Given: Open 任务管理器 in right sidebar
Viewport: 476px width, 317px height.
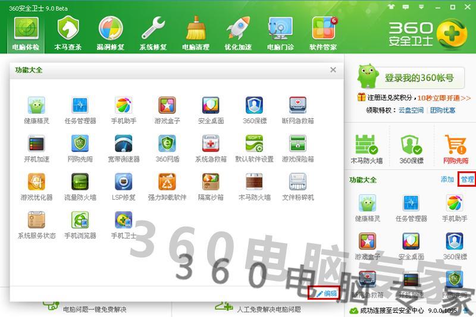Looking at the screenshot, I should 411,208.
